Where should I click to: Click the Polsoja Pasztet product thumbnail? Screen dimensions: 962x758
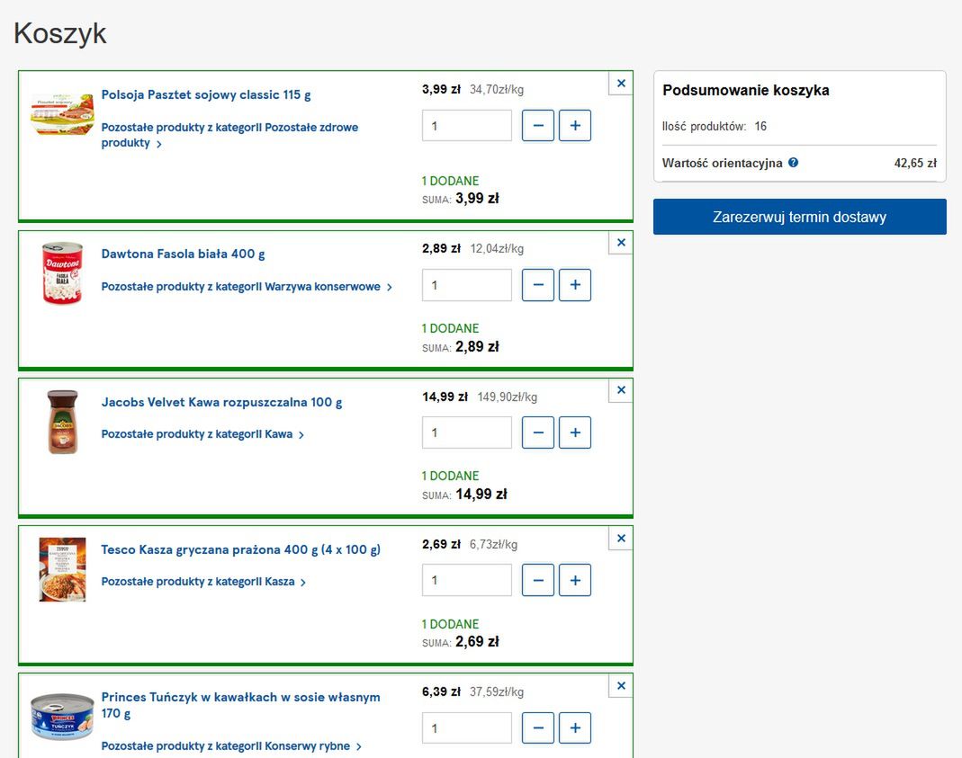point(63,114)
